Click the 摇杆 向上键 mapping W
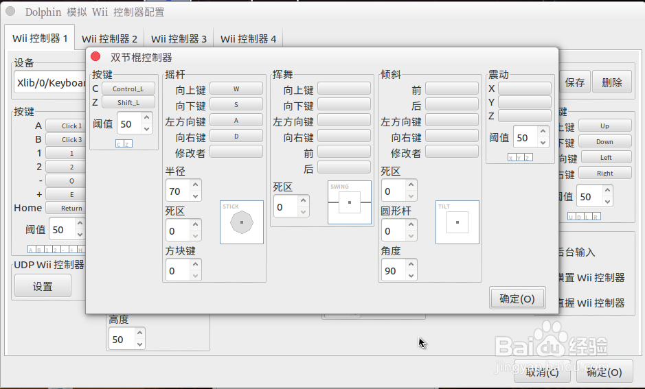Screen dimensions: 645x389 236,89
